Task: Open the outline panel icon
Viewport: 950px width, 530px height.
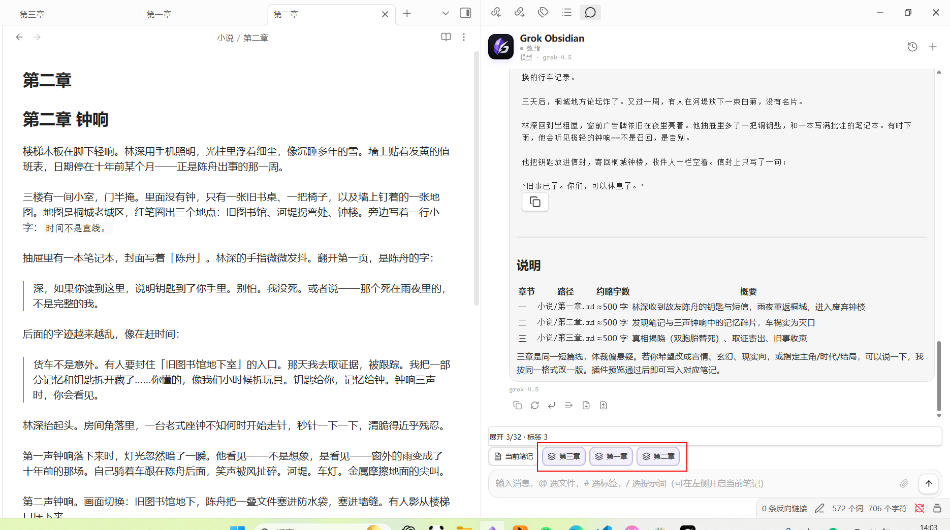Action: 566,12
